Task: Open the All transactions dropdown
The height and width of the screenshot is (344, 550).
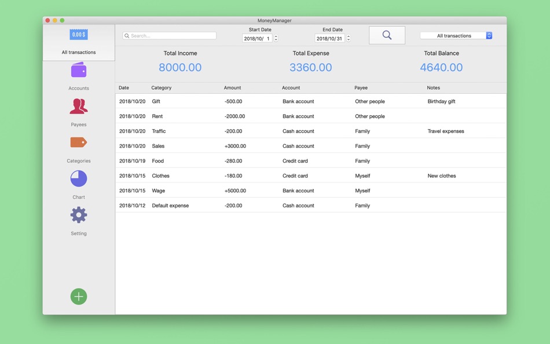Action: 456,35
